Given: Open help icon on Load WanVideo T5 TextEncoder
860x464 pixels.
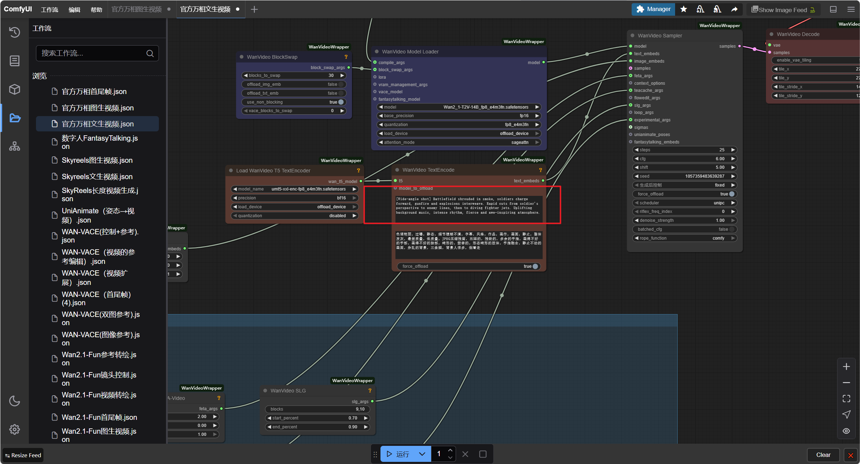Looking at the screenshot, I should tap(358, 171).
